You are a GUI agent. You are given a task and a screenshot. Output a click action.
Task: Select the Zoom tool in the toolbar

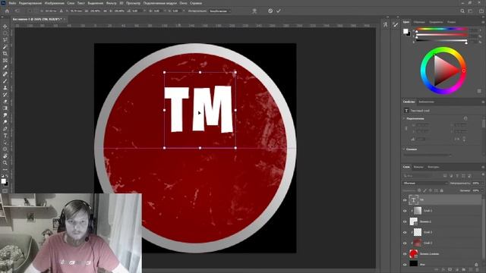pos(5,163)
